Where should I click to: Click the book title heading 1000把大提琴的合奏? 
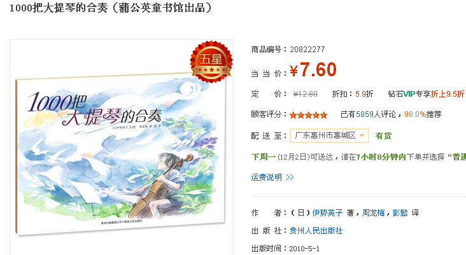pos(59,8)
